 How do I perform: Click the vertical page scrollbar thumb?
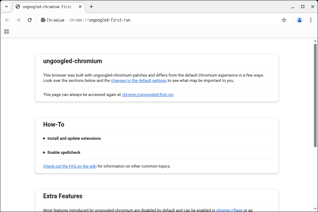coord(315,95)
